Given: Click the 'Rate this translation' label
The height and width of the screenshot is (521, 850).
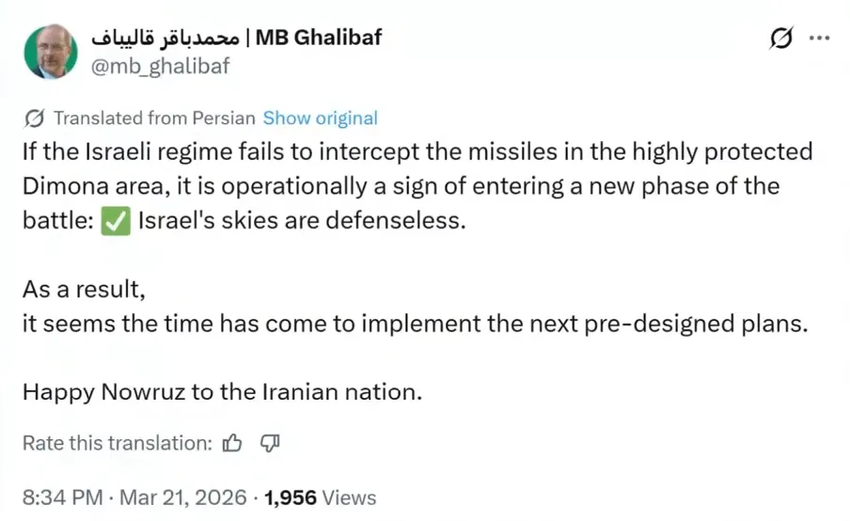Looking at the screenshot, I should 117,442.
